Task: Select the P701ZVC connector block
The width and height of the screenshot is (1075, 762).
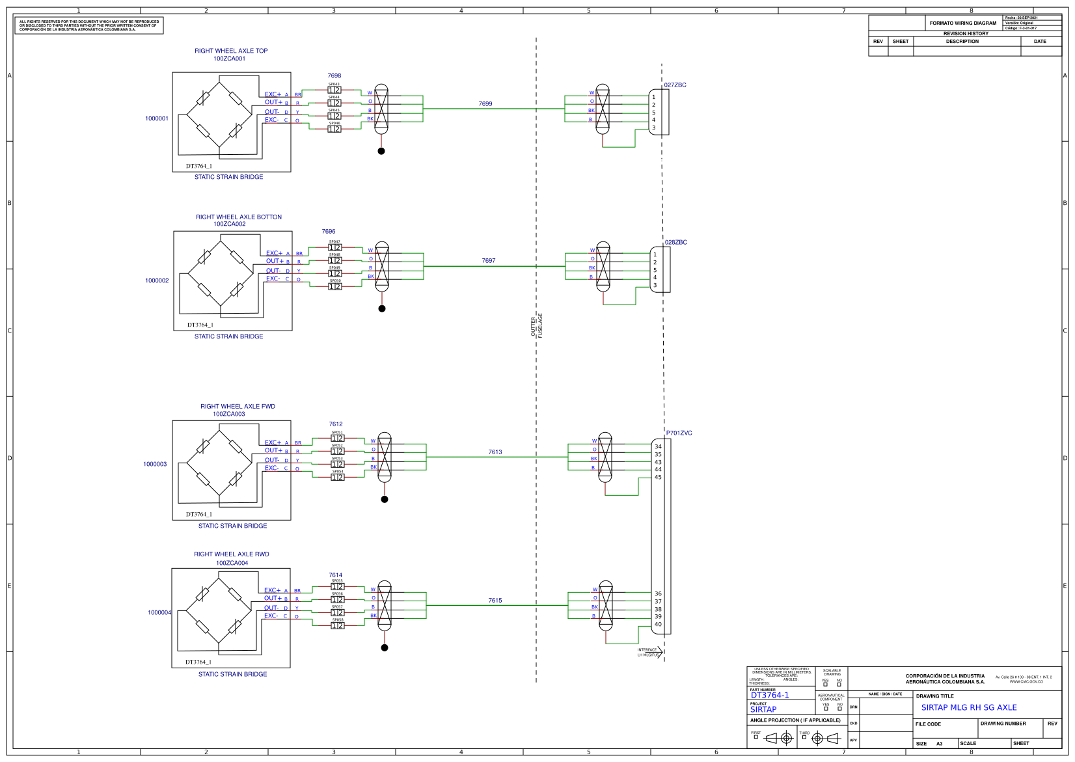Action: [661, 536]
